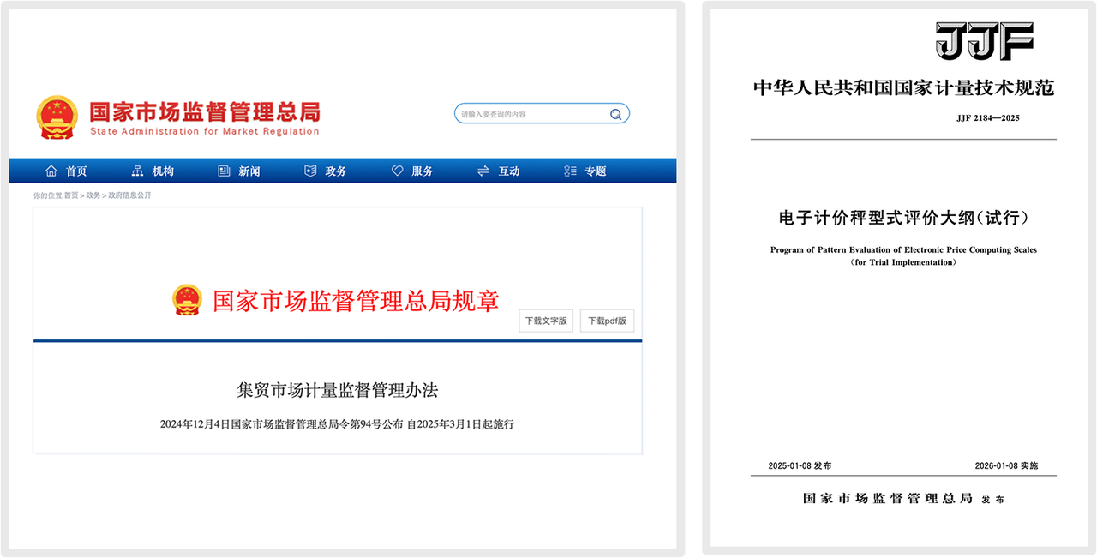Open the 政务 navigation menu item
Screen dimensions: 1097x558
coord(335,171)
